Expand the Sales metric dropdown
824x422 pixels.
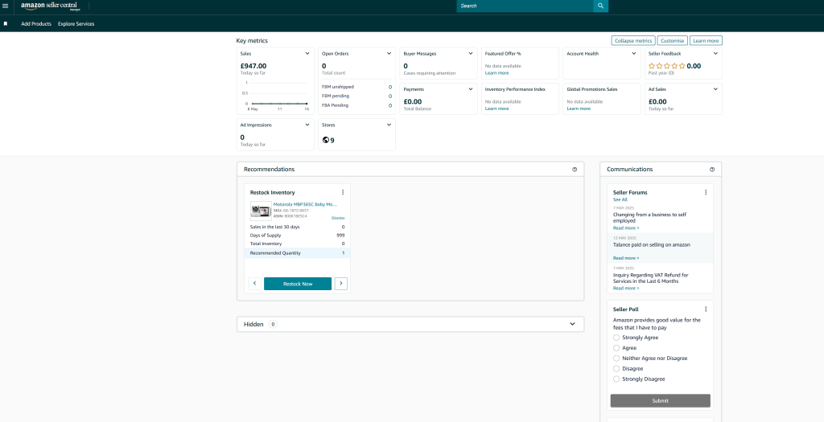click(x=307, y=54)
